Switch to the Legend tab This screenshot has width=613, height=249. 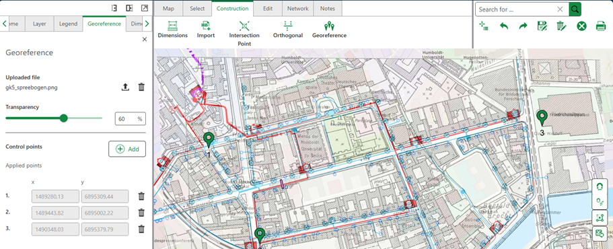coord(68,24)
